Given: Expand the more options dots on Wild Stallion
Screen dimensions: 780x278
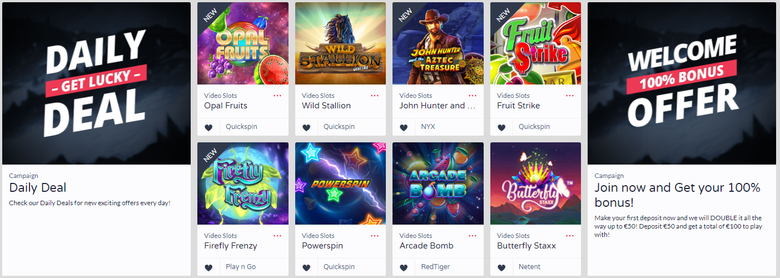Looking at the screenshot, I should pos(375,96).
